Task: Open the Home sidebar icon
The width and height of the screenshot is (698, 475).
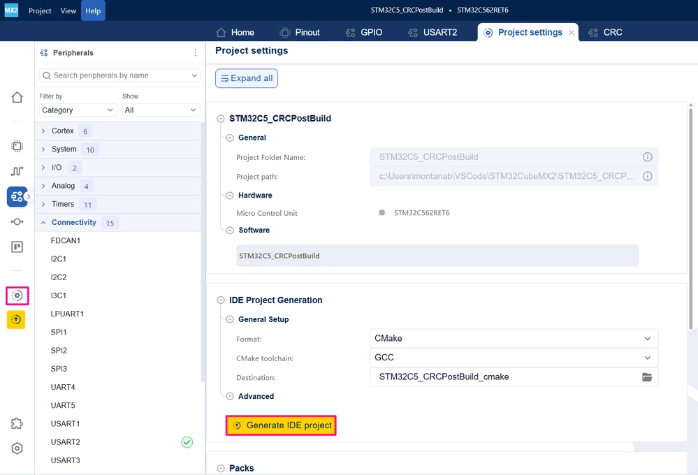Action: [x=17, y=97]
